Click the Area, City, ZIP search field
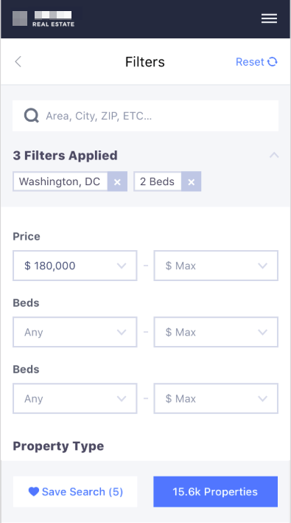Image resolution: width=291 pixels, height=523 pixels. pyautogui.click(x=146, y=116)
